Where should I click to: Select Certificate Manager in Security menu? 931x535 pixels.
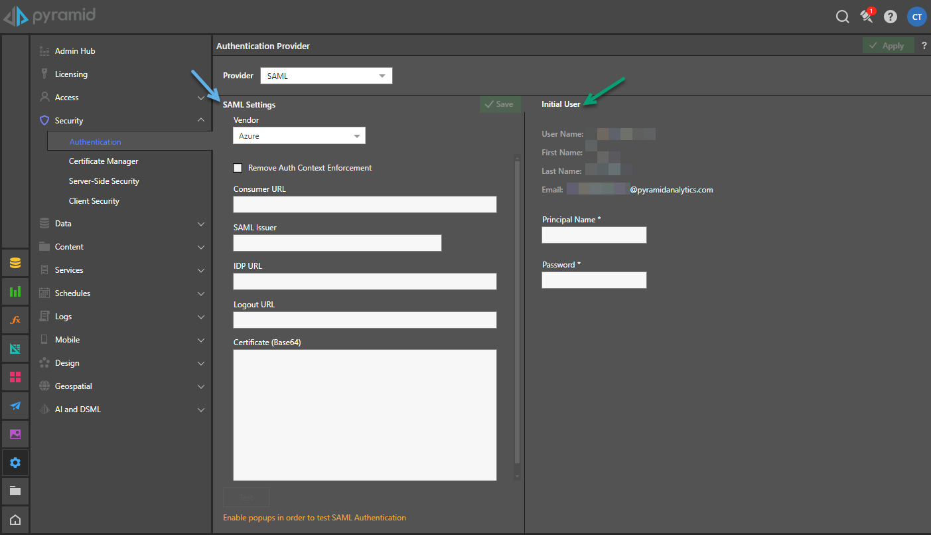(x=104, y=161)
